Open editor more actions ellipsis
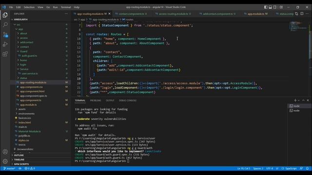Image resolution: width=312 pixels, height=175 pixels. [x=307, y=14]
